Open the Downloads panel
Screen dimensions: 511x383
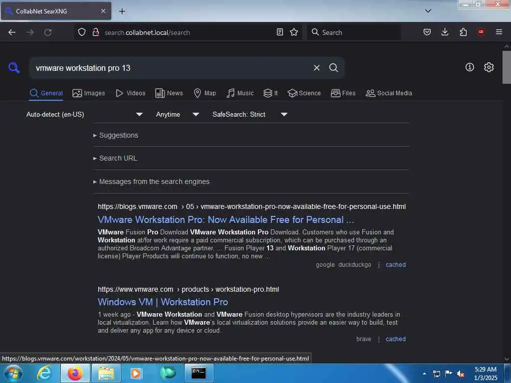click(x=445, y=32)
